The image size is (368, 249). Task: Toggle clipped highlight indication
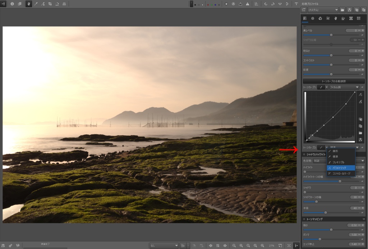247,4
